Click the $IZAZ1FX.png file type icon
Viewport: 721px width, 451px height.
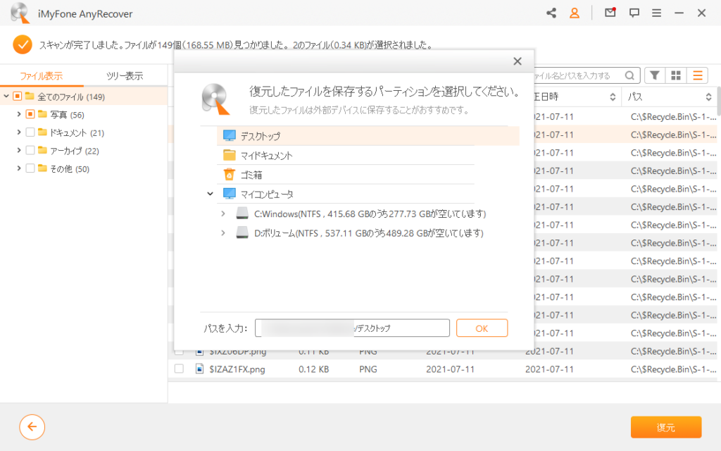pos(199,369)
